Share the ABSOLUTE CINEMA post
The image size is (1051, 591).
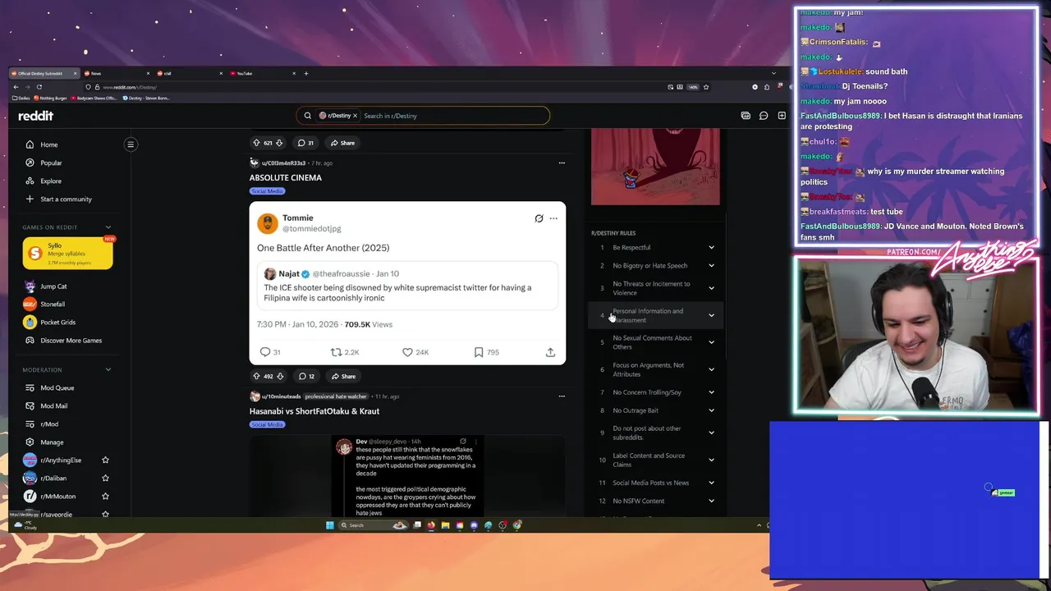tap(343, 376)
